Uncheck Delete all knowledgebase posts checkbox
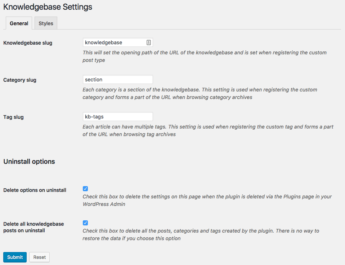 pyautogui.click(x=85, y=223)
